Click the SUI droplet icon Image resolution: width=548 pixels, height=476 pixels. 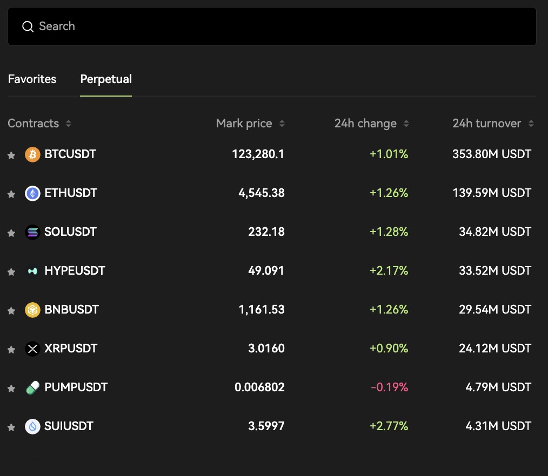[x=32, y=427]
